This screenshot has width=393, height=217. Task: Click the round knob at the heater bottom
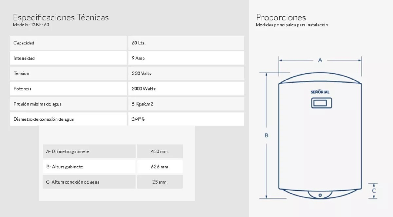click(x=320, y=195)
